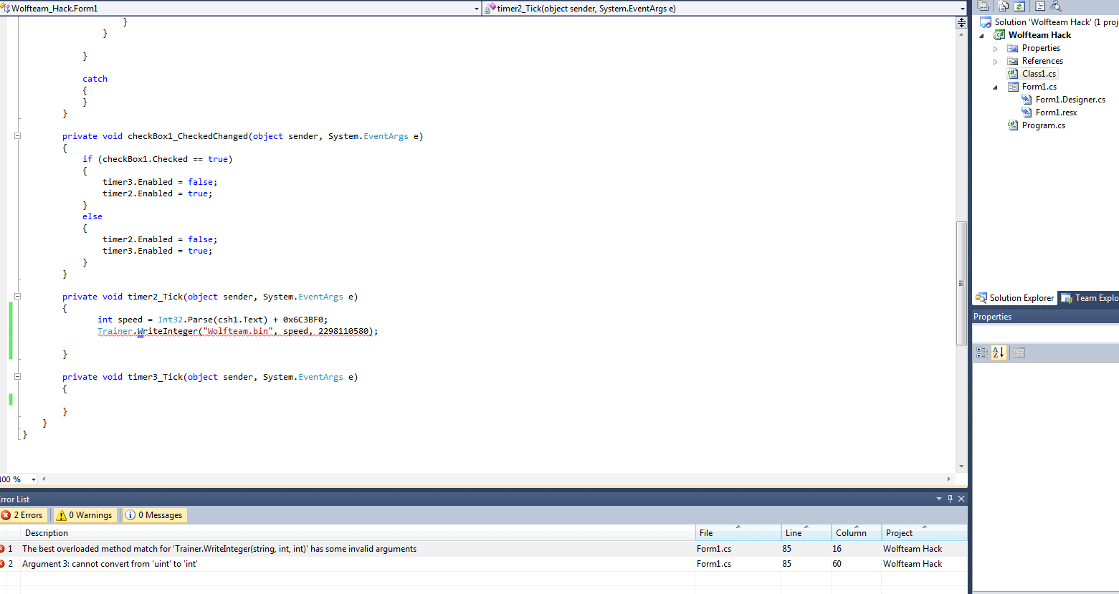Image resolution: width=1119 pixels, height=594 pixels.
Task: Click Property Pages icon in Properties panel
Action: (x=1019, y=353)
